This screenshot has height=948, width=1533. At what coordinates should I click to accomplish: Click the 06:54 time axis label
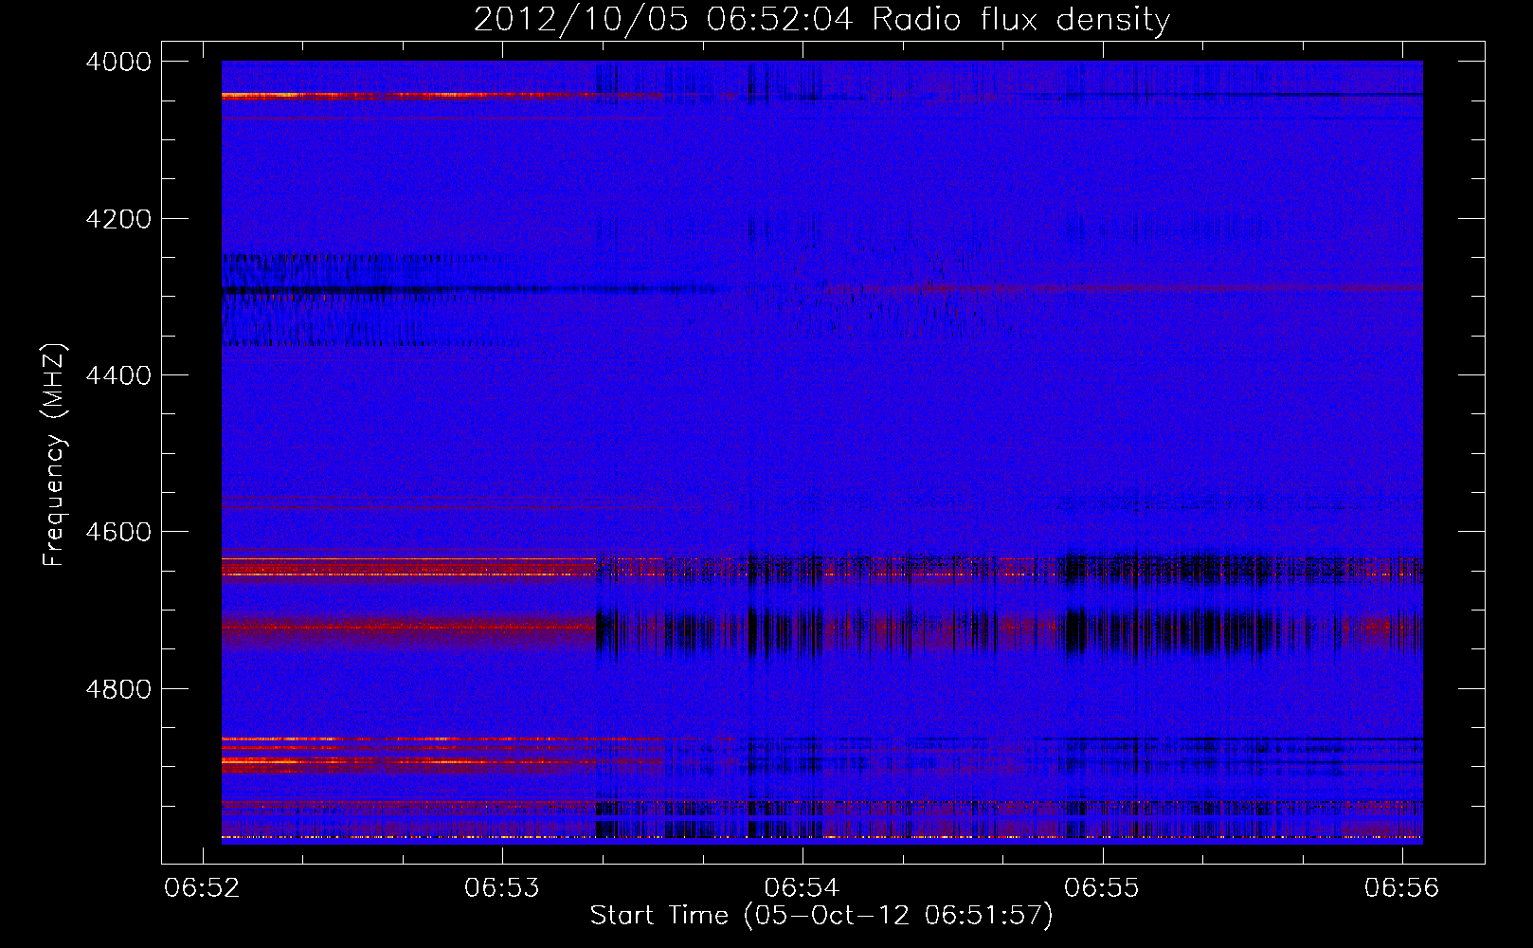tap(802, 887)
